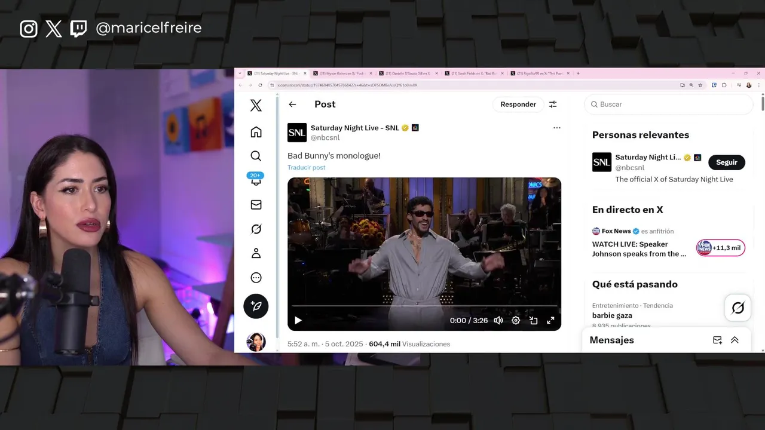Screen dimensions: 765x430
Task: Open the Profile person icon in sidebar
Action: pos(256,253)
